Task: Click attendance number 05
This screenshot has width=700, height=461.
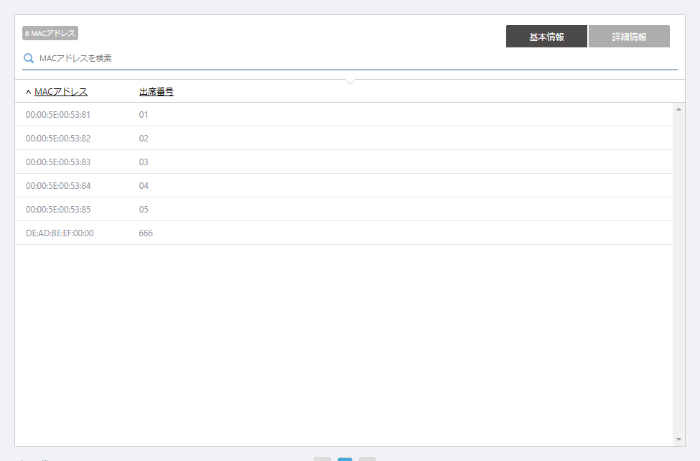Action: pyautogui.click(x=144, y=210)
